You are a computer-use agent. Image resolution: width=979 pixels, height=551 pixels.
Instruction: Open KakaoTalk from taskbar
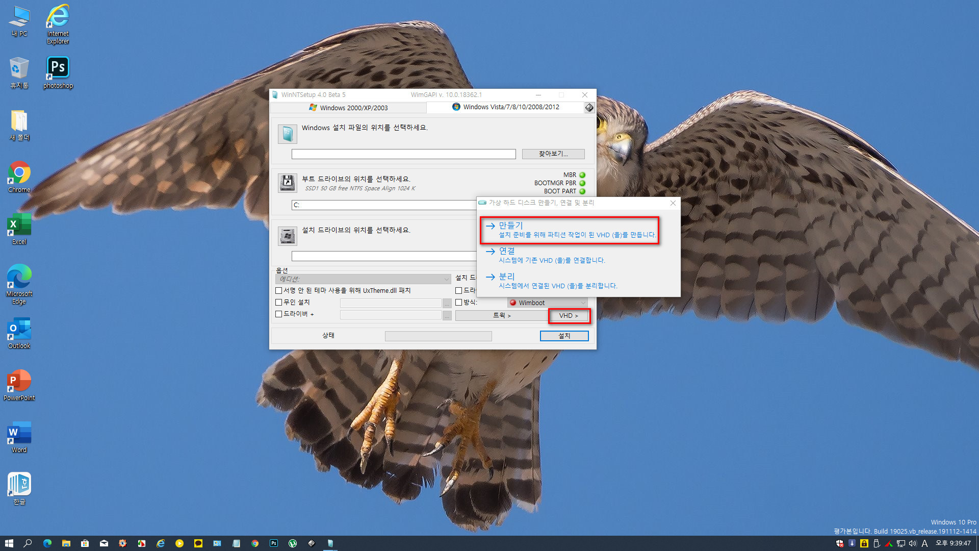pos(198,543)
